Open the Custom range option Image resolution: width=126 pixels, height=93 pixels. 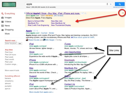tap(11, 64)
